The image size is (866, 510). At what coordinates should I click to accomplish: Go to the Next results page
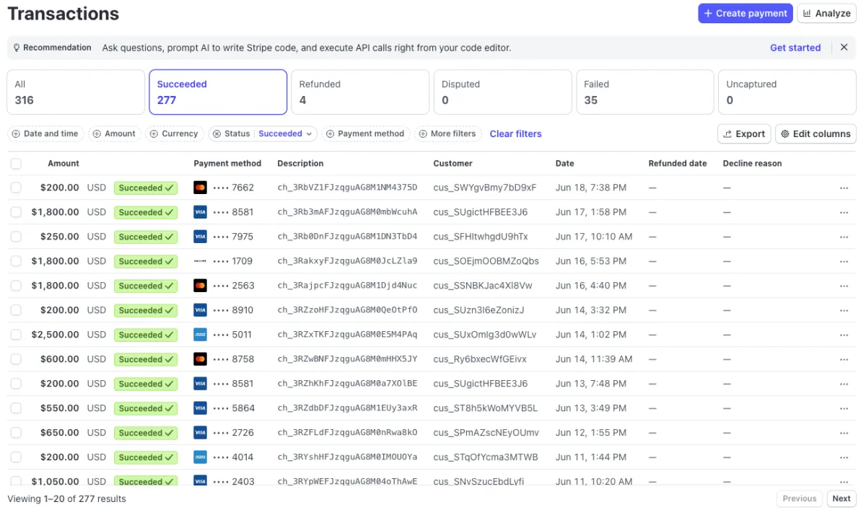pyautogui.click(x=841, y=498)
